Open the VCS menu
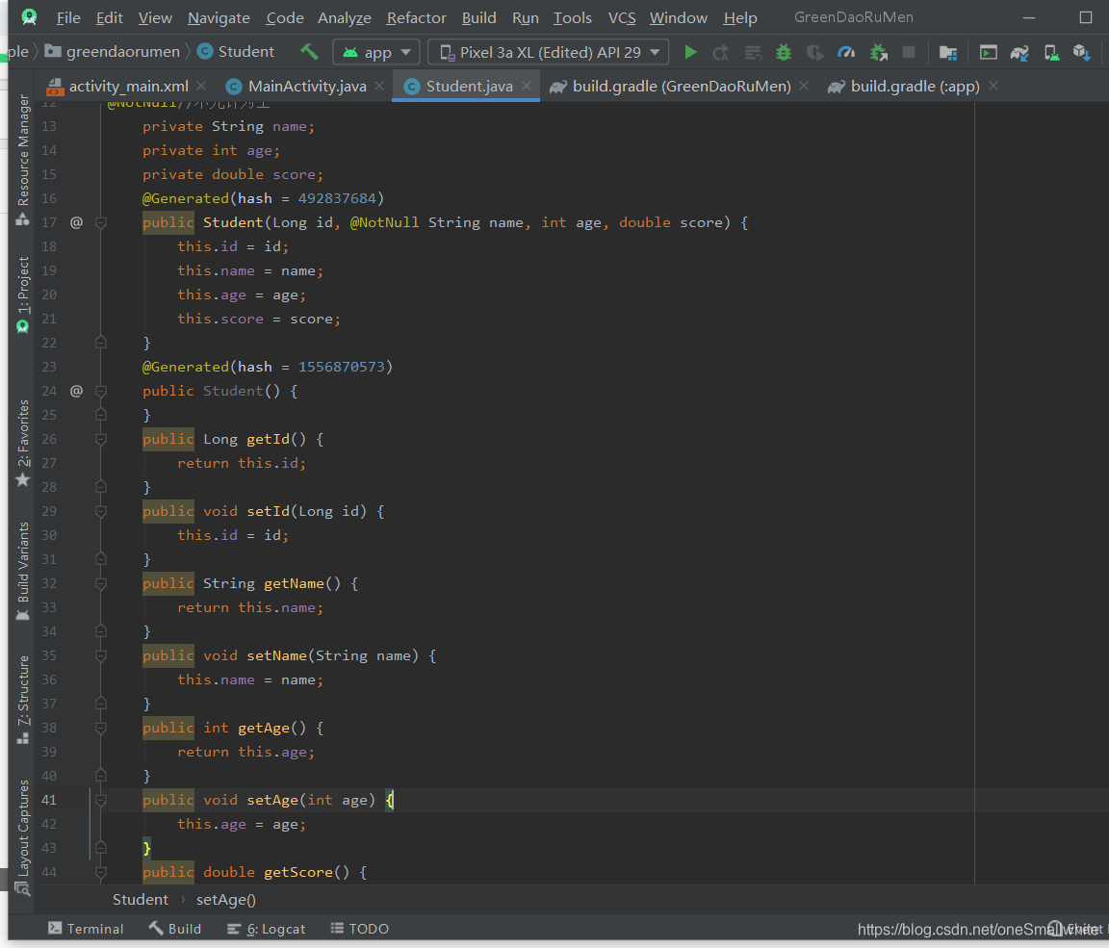This screenshot has height=948, width=1109. click(x=622, y=17)
